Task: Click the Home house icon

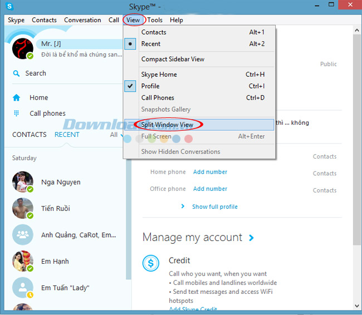Action: click(16, 97)
